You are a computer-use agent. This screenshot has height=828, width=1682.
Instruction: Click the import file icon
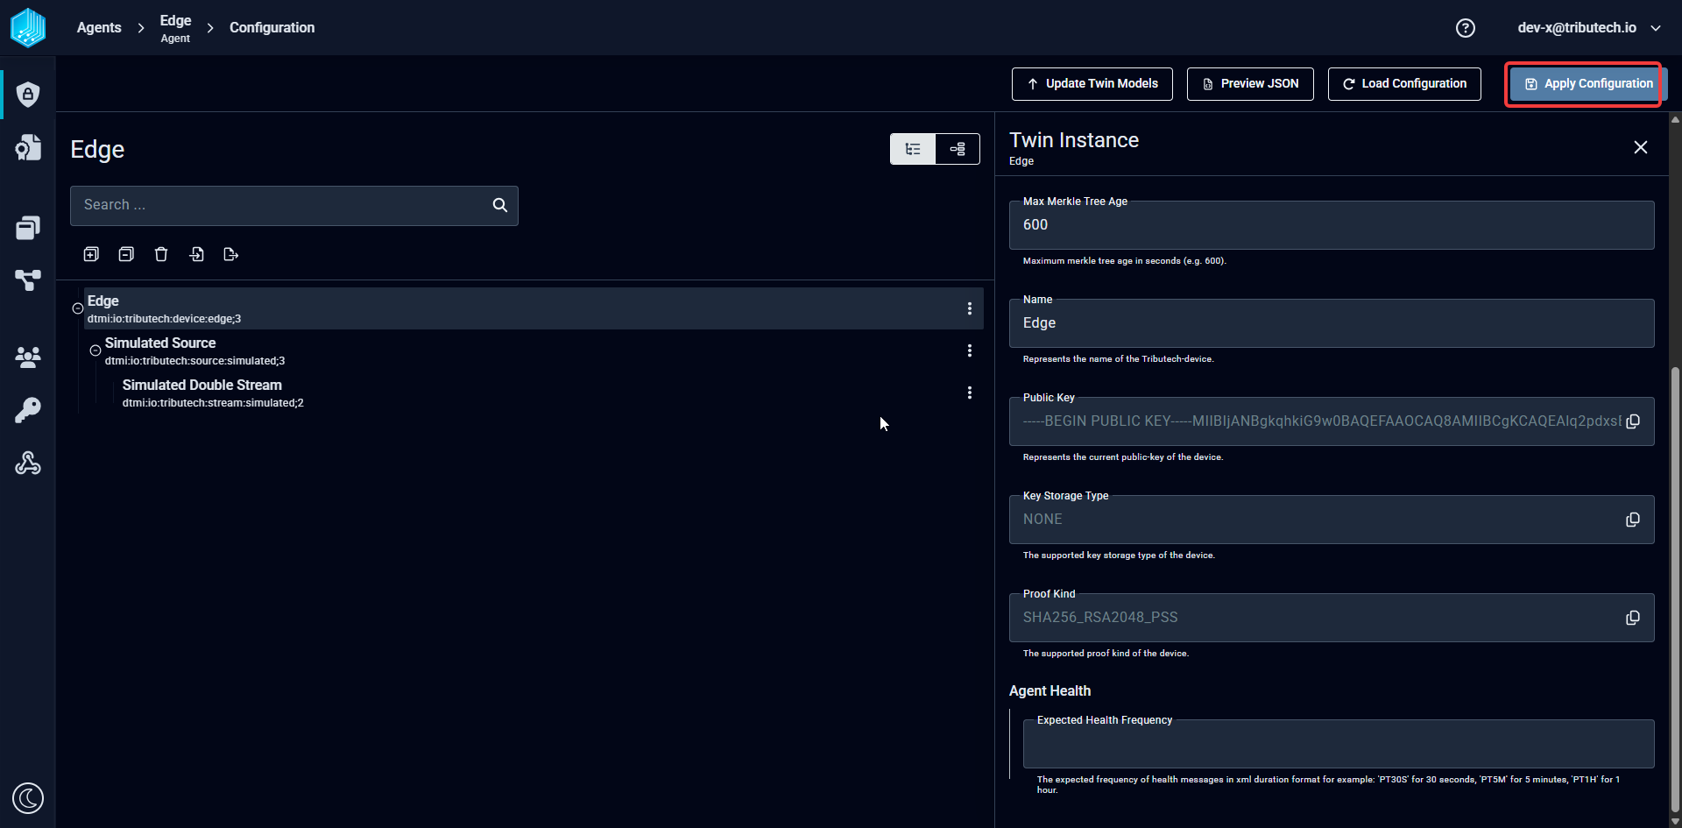(196, 254)
